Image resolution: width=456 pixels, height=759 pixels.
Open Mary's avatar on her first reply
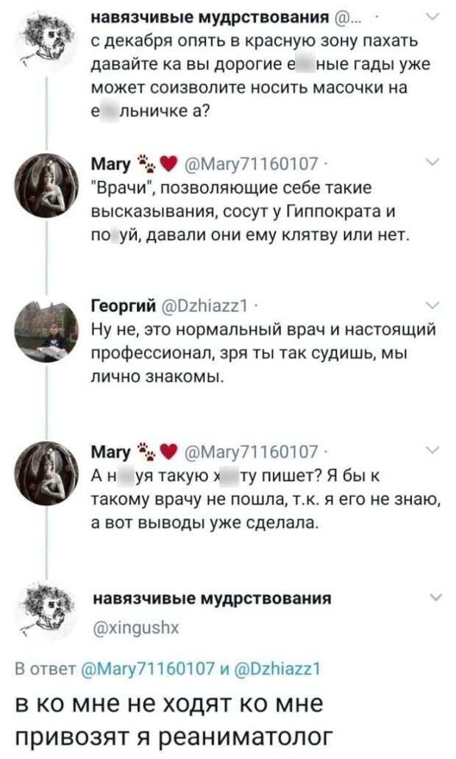point(46,185)
